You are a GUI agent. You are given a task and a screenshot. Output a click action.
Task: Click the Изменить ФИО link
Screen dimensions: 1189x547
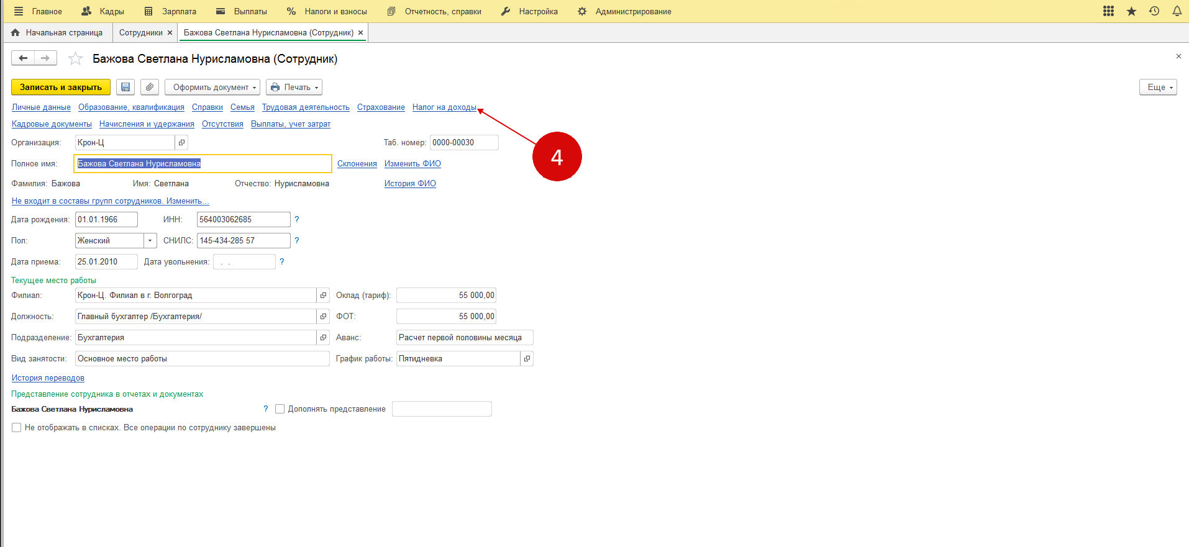(412, 164)
